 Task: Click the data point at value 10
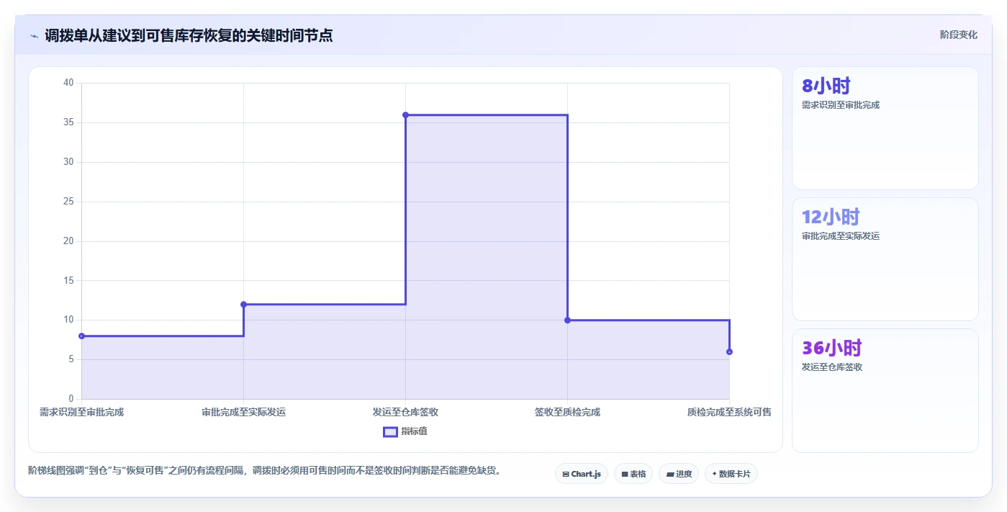click(x=567, y=320)
